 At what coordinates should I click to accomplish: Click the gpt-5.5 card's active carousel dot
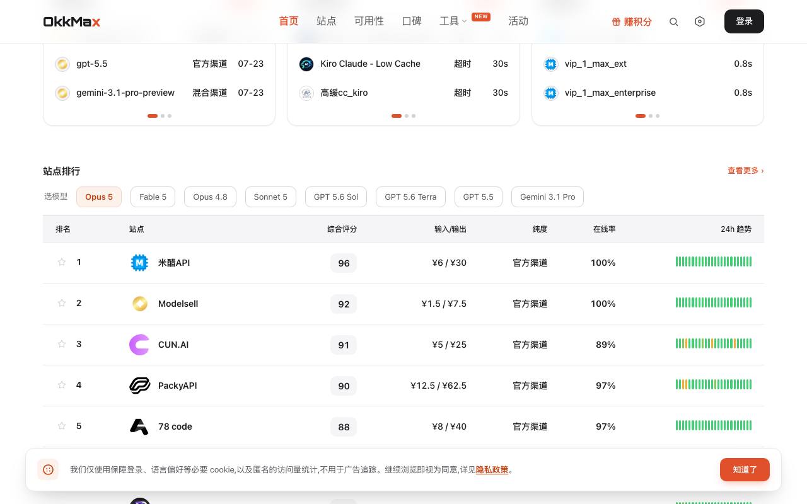pos(153,116)
